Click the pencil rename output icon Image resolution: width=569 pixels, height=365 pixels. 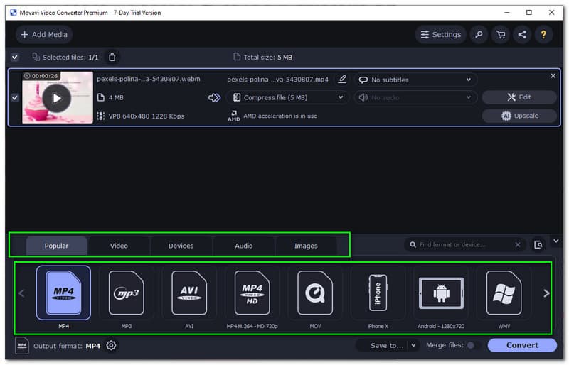coord(342,79)
